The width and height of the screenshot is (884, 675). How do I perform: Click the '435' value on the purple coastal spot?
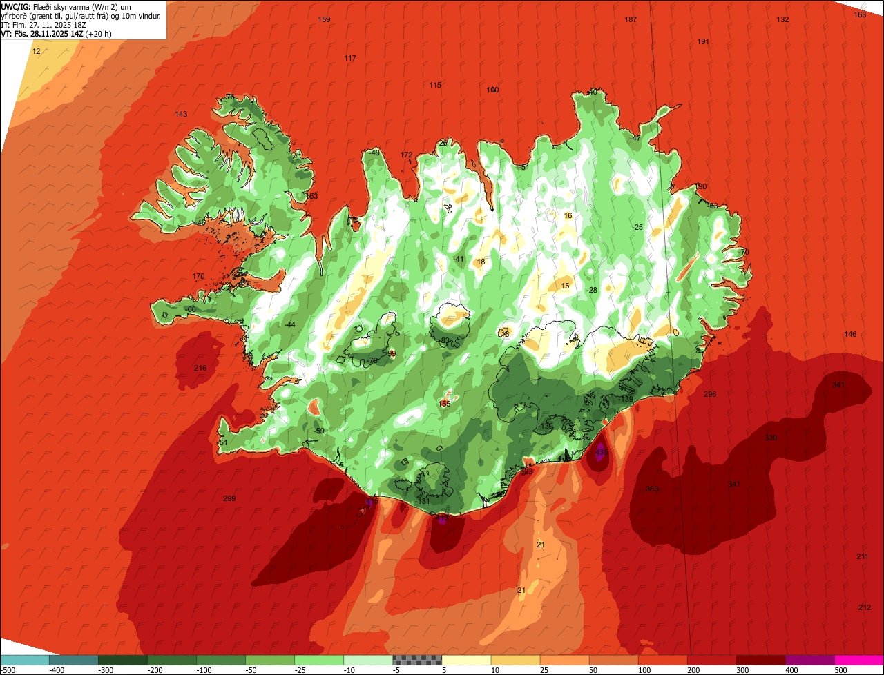coord(601,452)
